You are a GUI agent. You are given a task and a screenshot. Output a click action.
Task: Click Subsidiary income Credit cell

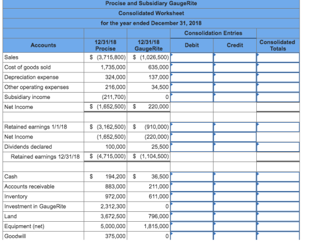coord(235,97)
